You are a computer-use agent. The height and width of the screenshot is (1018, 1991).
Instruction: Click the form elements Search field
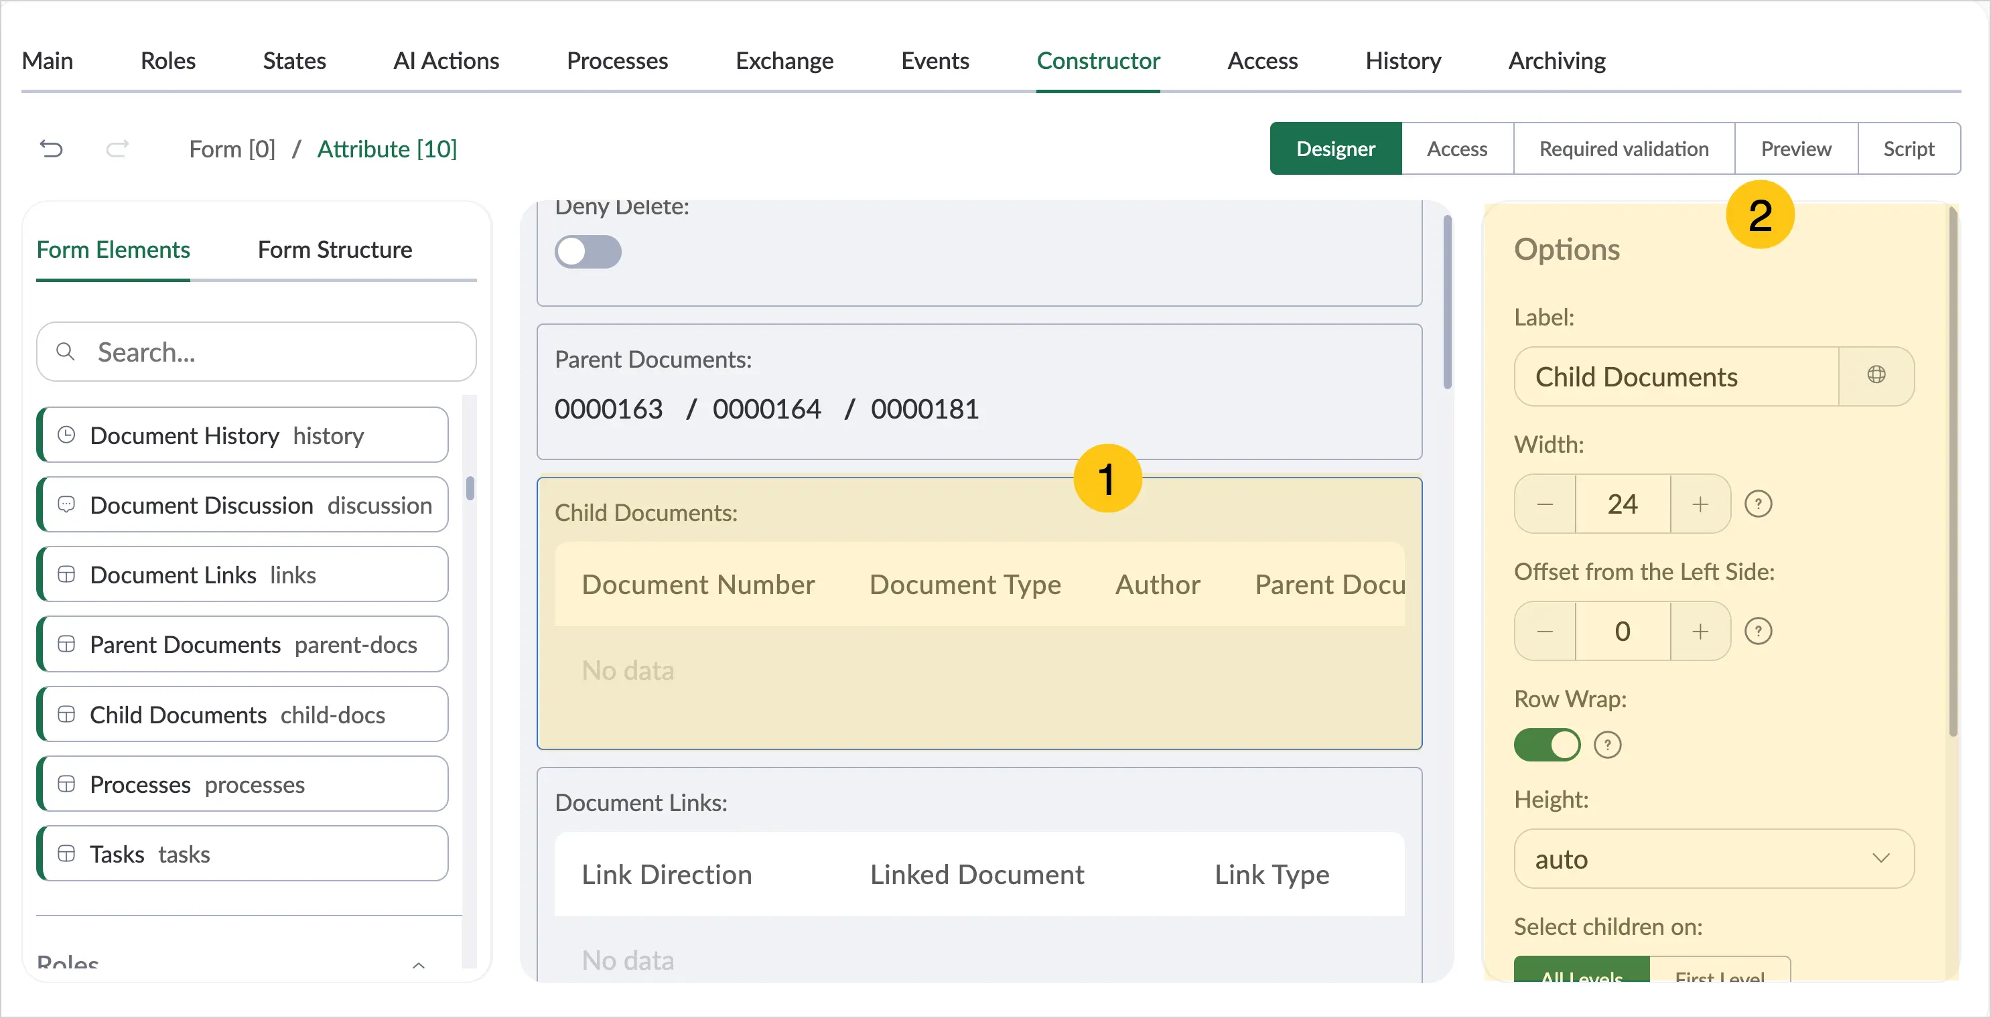tap(256, 352)
